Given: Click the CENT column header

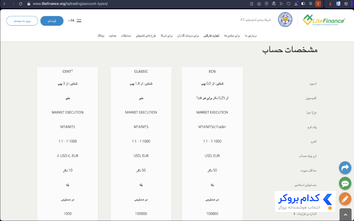Looking at the screenshot, I should (x=68, y=72).
